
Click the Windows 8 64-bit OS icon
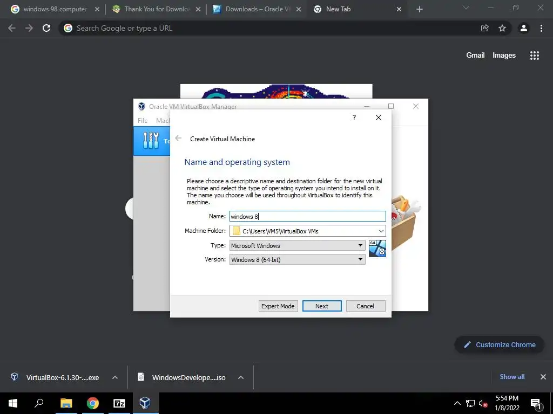tap(377, 249)
